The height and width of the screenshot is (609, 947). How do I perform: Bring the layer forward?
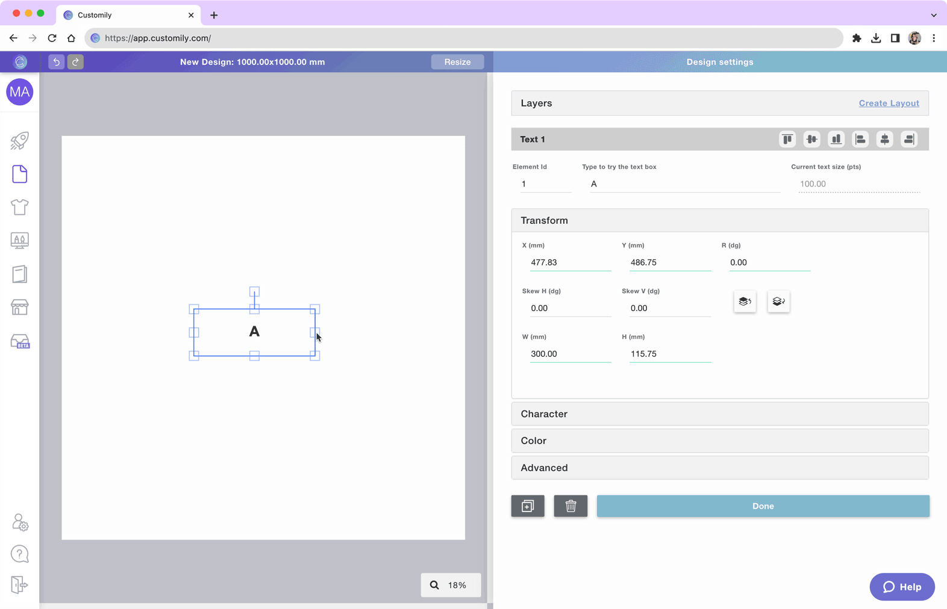745,301
